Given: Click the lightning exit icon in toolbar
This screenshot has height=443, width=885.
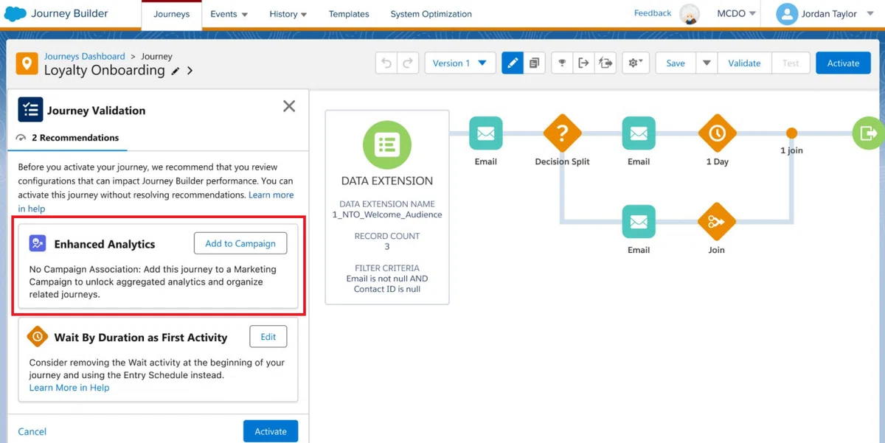Looking at the screenshot, I should point(605,63).
